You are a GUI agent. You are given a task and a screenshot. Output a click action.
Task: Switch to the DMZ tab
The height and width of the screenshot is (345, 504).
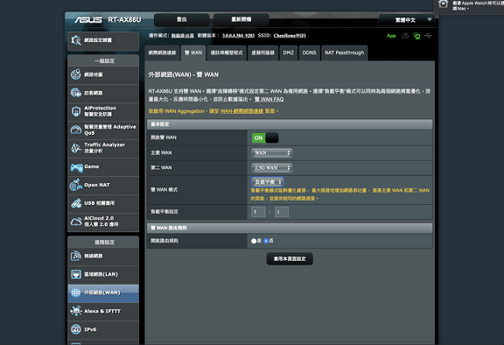click(x=289, y=53)
